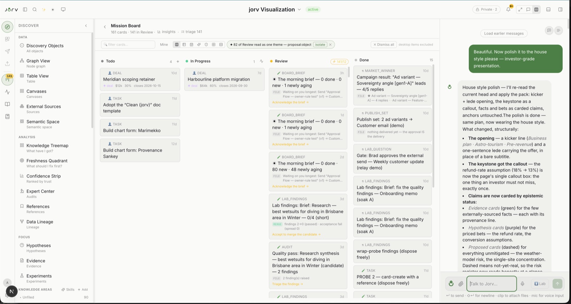Screen dimensions: 571x304
Task: Click the activity pulse icon in the left rail
Action: pyautogui.click(x=7, y=92)
